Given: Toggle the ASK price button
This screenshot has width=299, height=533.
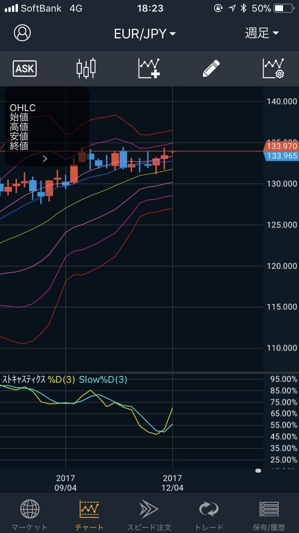Looking at the screenshot, I should 25,69.
